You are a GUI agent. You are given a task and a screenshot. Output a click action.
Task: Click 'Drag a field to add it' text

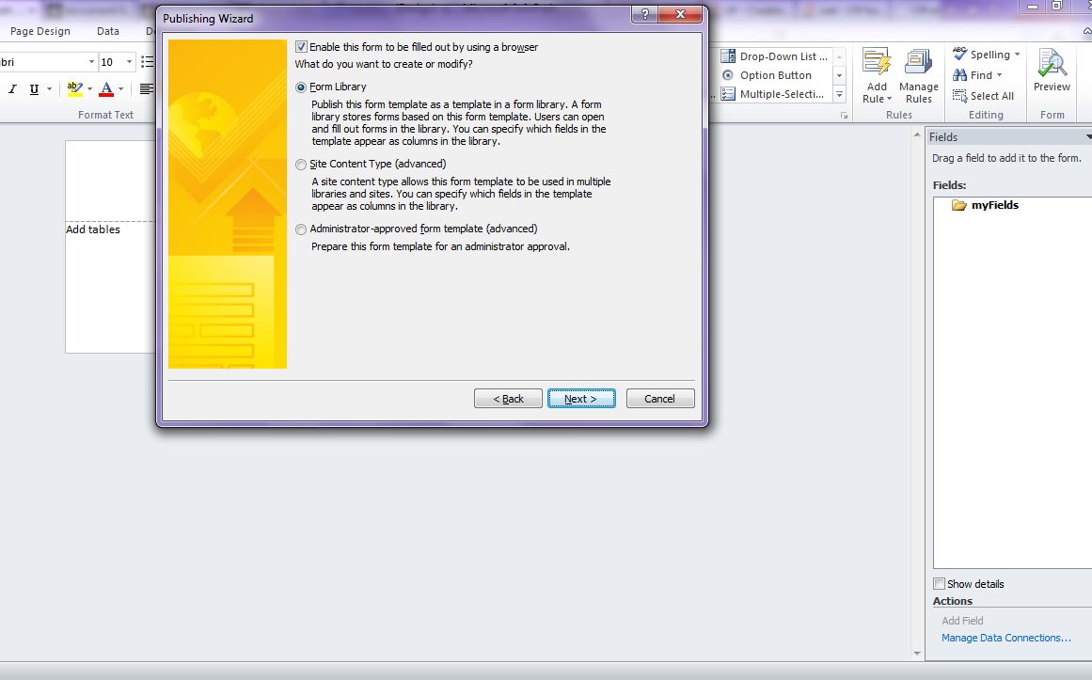pos(1006,158)
